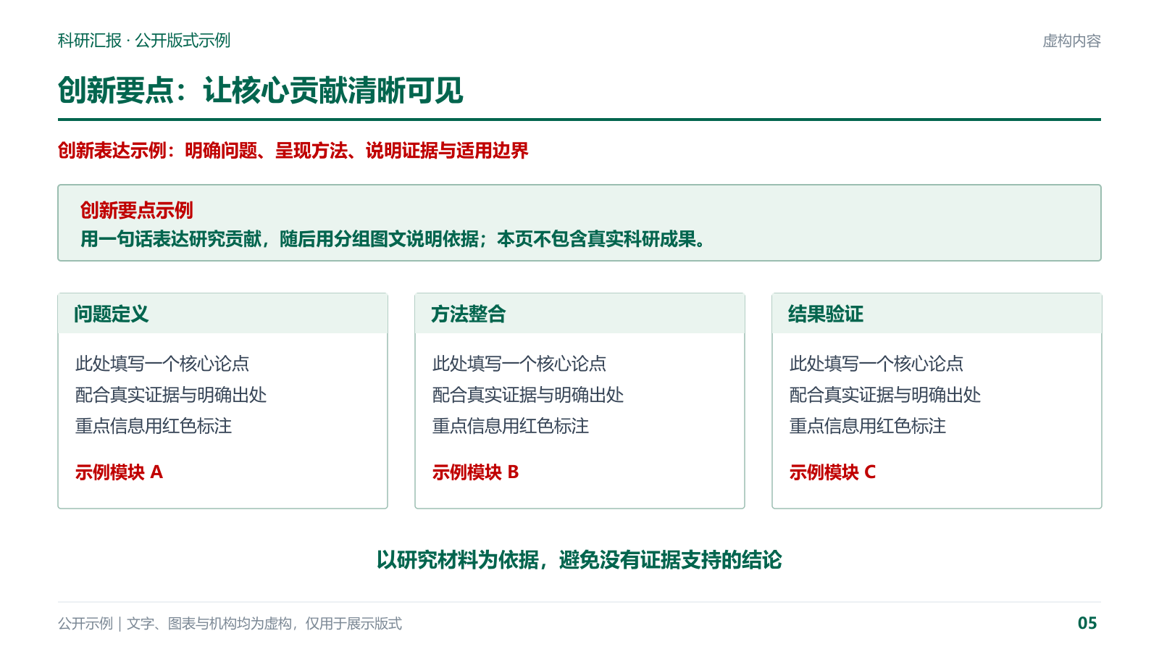Screen dimensions: 1159x652
Task: Click the 结果验证 card header
Action: [937, 314]
